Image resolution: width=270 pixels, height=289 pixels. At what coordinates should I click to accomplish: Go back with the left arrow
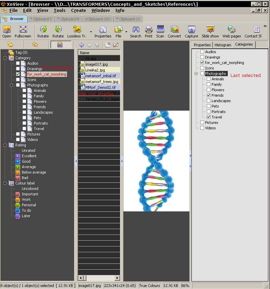click(82, 45)
